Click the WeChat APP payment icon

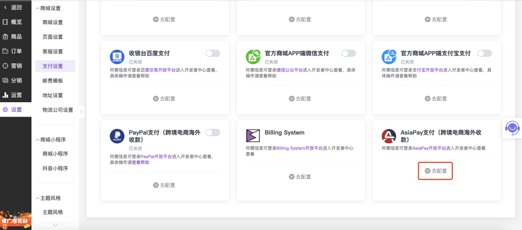pyautogui.click(x=253, y=57)
